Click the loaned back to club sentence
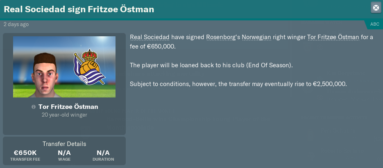The width and height of the screenshot is (383, 168). [x=211, y=65]
